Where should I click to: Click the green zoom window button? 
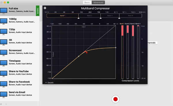pyautogui.click(x=8, y=2)
